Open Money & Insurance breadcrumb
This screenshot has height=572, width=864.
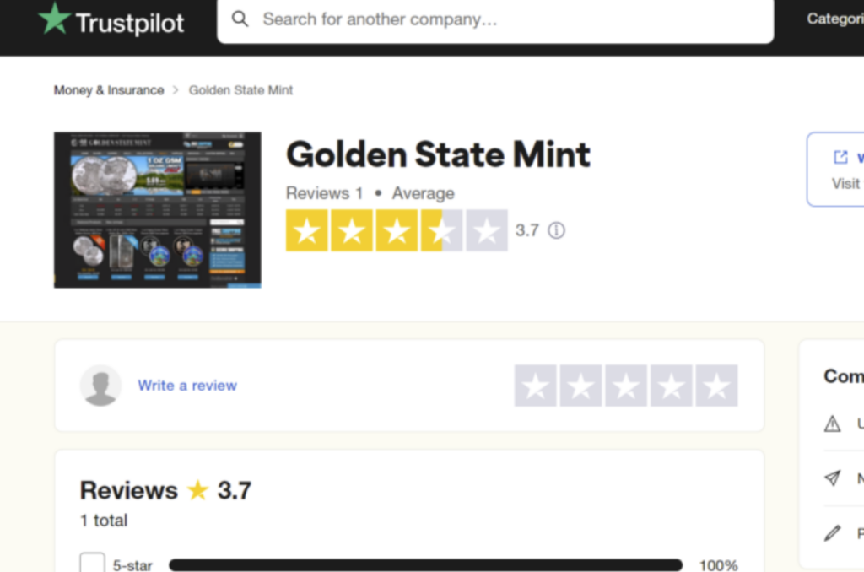(109, 89)
